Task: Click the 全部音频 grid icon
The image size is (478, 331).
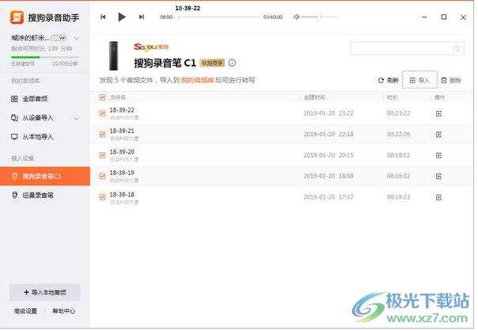Action: (x=14, y=99)
